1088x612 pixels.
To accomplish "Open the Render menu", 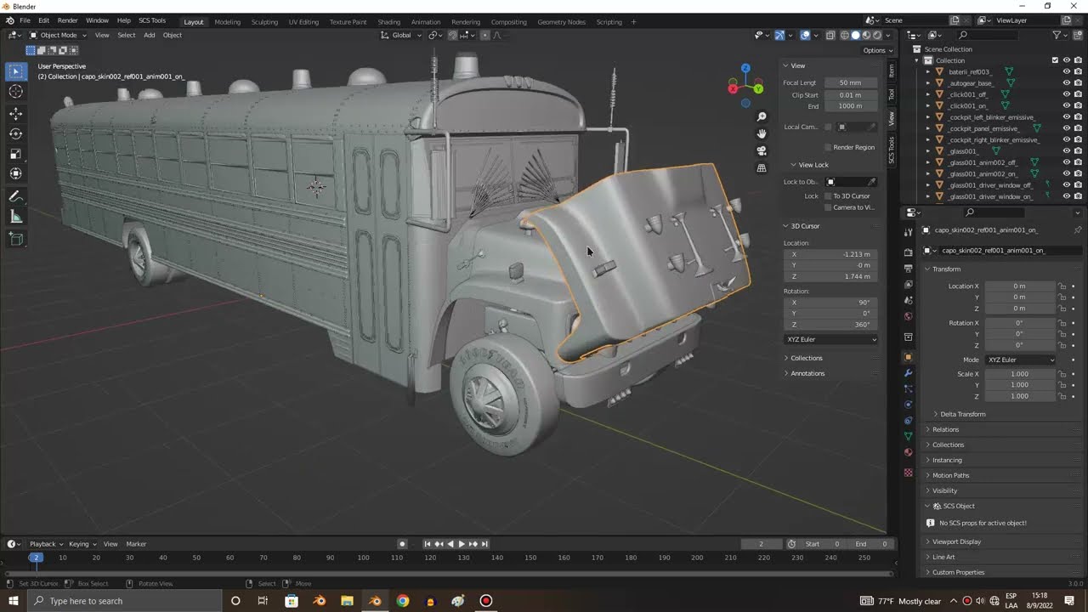I will click(68, 20).
